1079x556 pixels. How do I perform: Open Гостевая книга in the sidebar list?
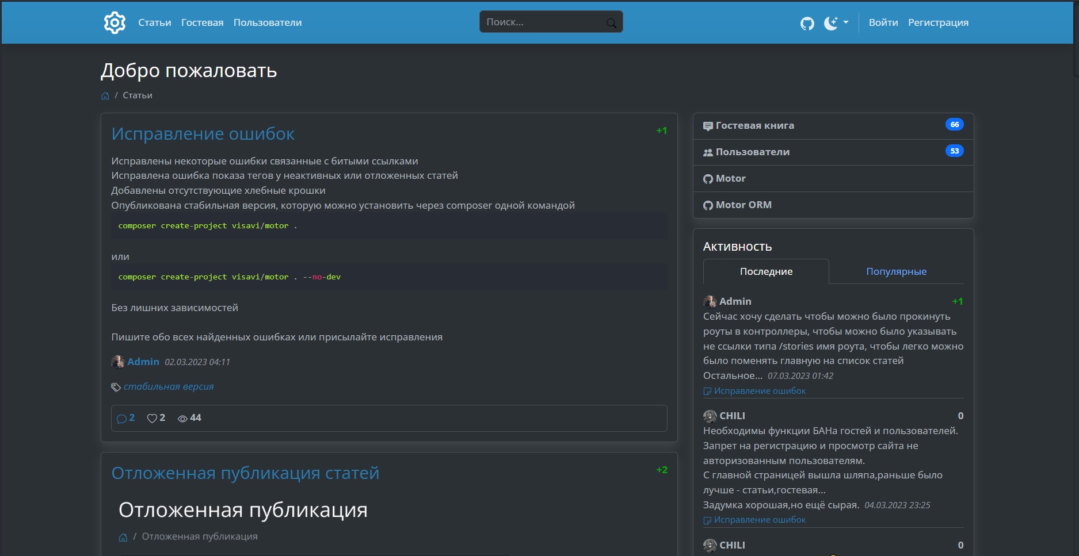pyautogui.click(x=754, y=125)
